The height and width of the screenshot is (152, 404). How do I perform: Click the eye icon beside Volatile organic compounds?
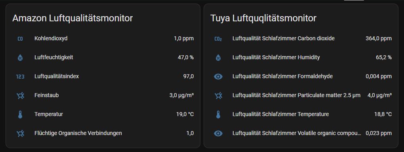point(218,133)
